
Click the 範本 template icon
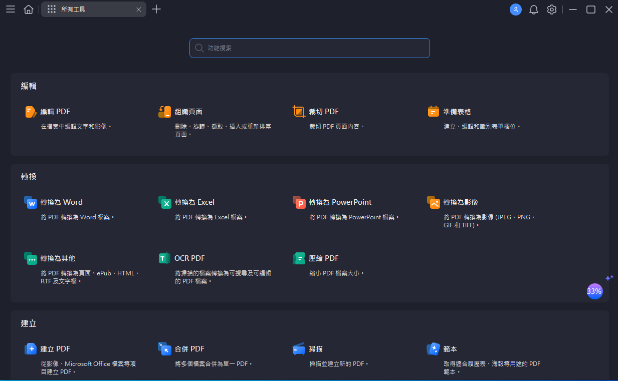pyautogui.click(x=434, y=349)
